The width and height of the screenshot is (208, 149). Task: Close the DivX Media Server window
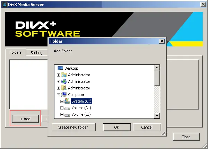click(x=203, y=5)
